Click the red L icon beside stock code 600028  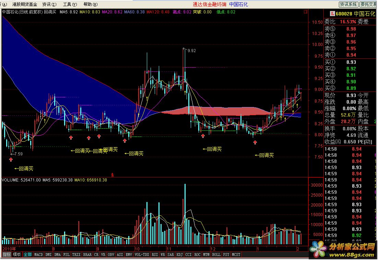pos(332,14)
